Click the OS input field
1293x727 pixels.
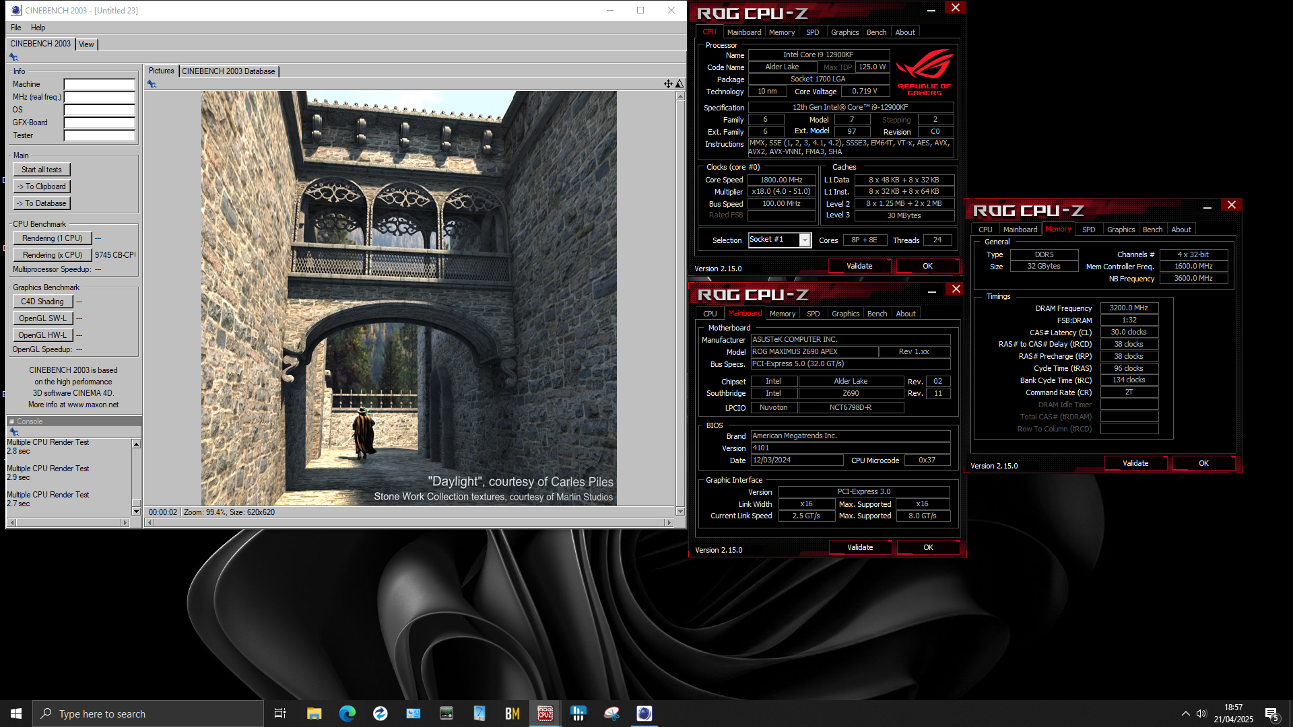tap(100, 110)
